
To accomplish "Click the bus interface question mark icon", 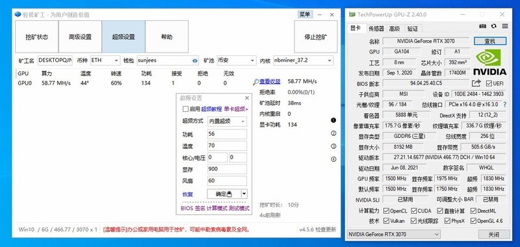I will [x=505, y=105].
